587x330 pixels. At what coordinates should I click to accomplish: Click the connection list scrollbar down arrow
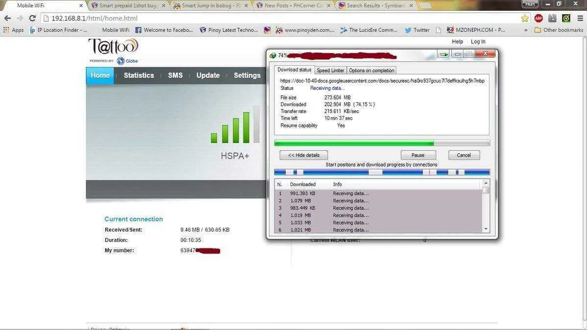486,229
